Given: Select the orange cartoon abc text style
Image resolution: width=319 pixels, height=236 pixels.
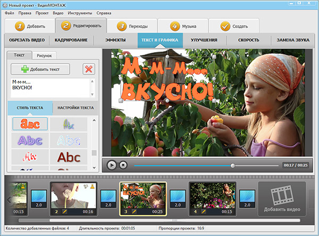Looking at the screenshot, I should [x=30, y=124].
